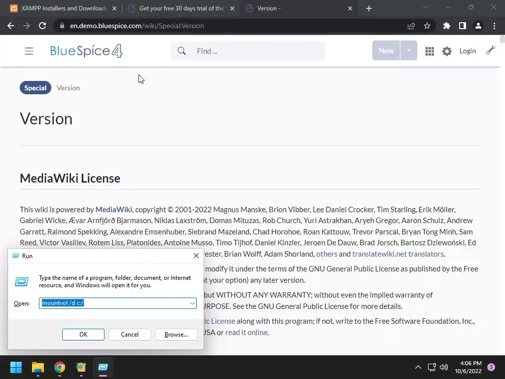Screen dimensions: 505x379
Task: Open File Explorer from the taskbar
Action: 37,367
